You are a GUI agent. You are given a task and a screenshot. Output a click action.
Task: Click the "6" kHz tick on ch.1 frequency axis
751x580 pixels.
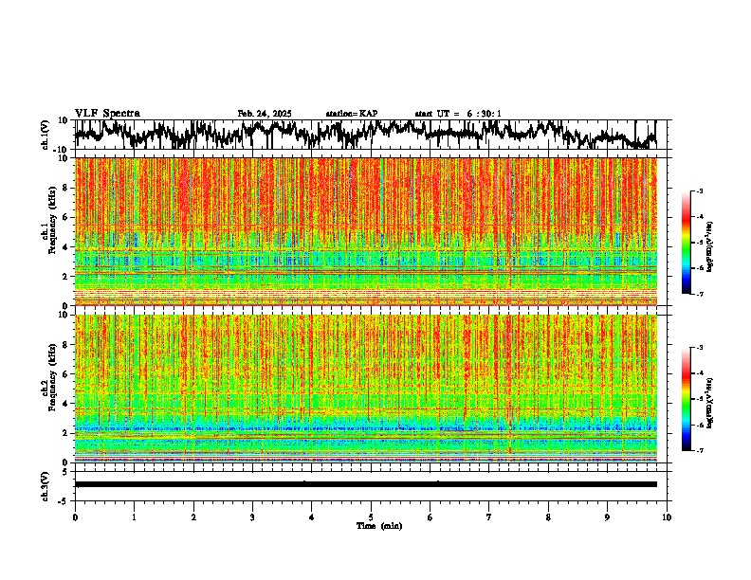66,217
